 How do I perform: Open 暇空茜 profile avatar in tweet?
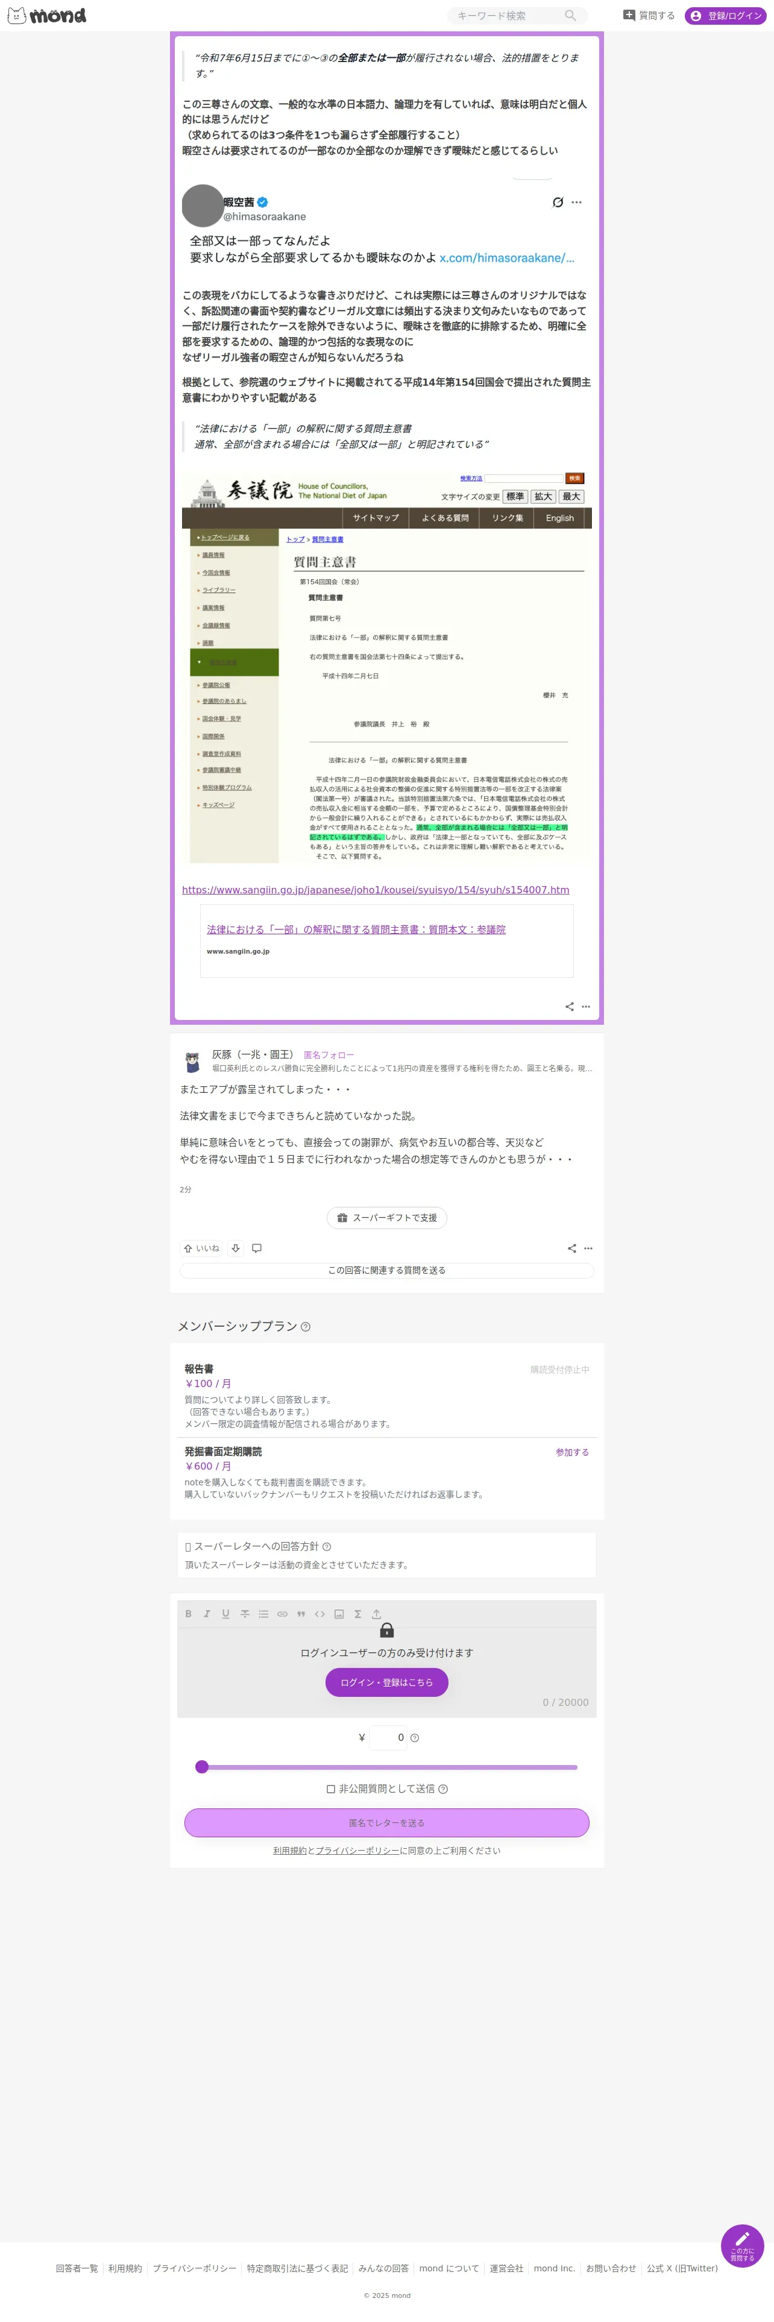[203, 206]
